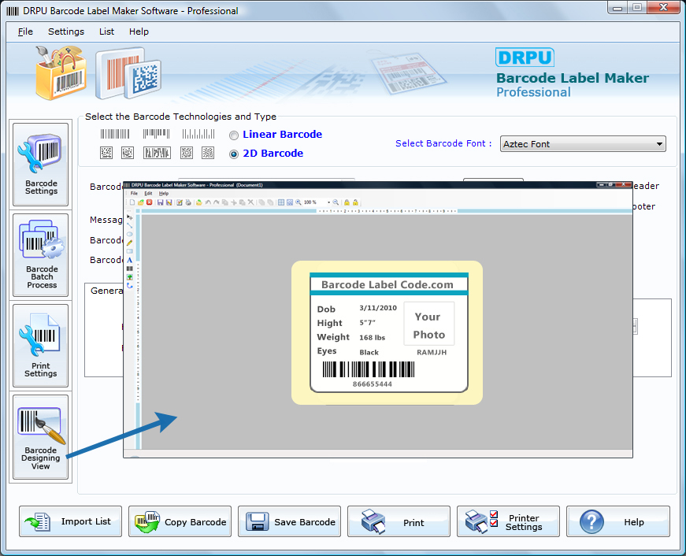686x556 pixels.
Task: Open Edit menu in the designer window
Action: coord(148,194)
